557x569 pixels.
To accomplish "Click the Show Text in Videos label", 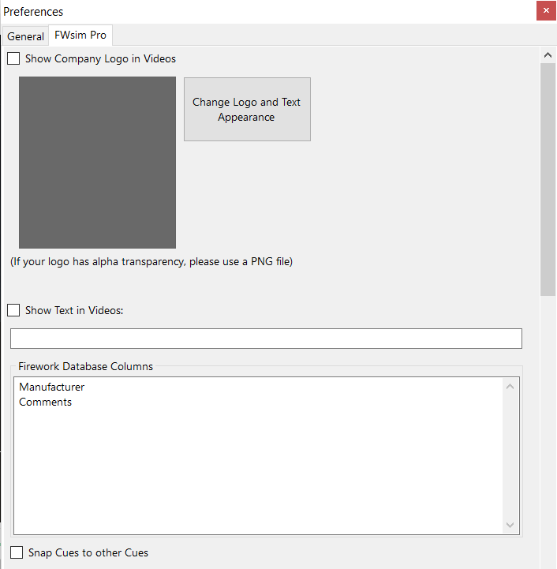I will (74, 311).
